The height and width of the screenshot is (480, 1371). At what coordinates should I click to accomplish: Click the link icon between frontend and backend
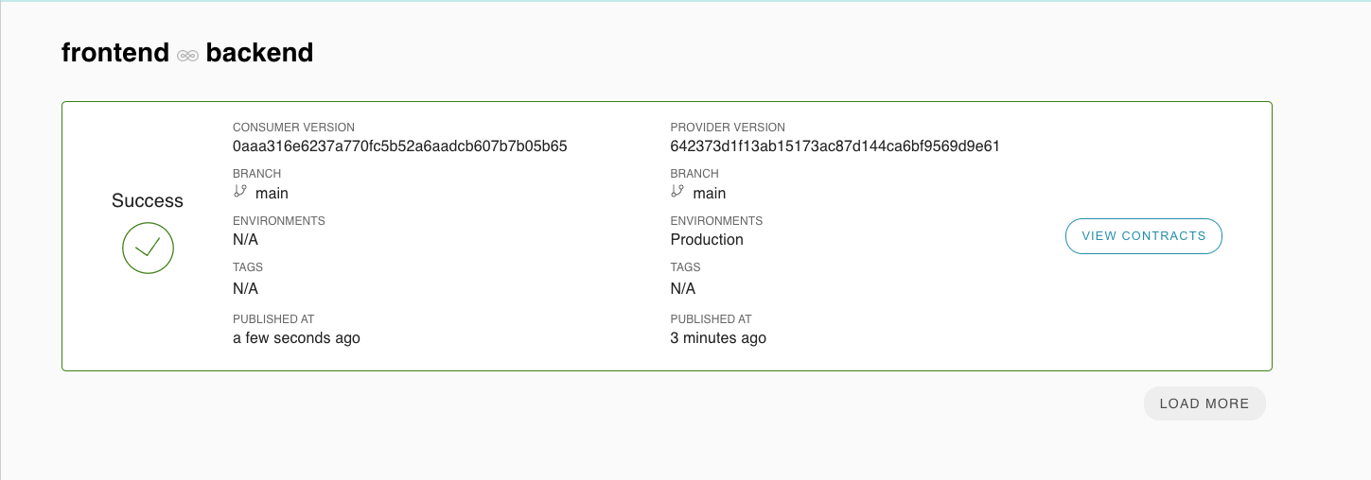(187, 55)
